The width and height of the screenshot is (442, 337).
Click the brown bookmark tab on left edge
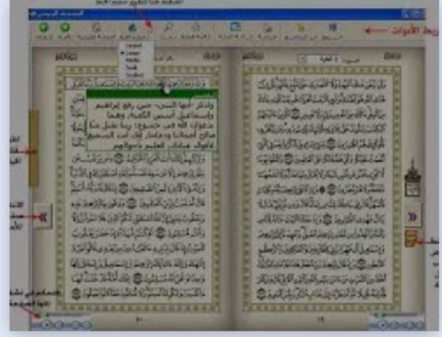(x=33, y=147)
